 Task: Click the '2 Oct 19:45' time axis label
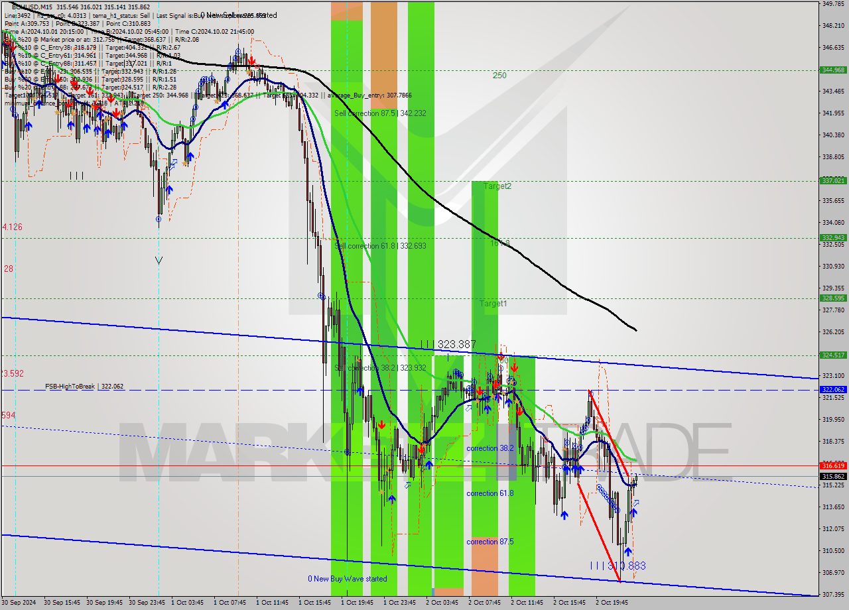click(x=612, y=603)
